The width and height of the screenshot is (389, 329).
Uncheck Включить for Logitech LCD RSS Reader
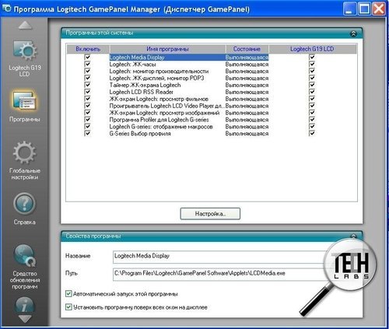coord(88,92)
